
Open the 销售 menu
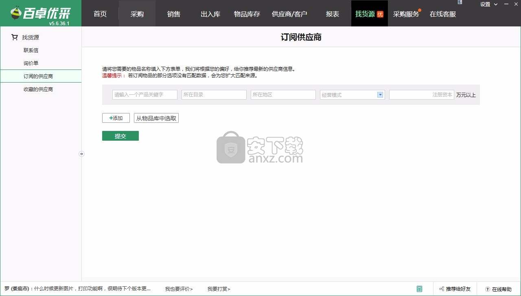click(174, 14)
